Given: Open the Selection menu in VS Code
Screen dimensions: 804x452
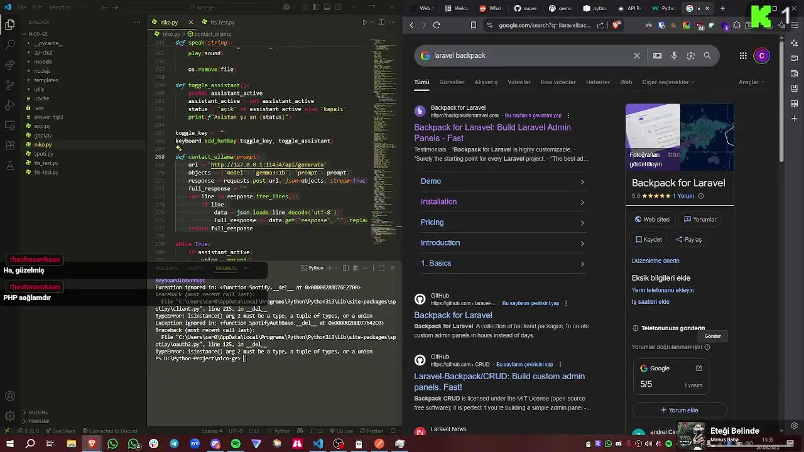Looking at the screenshot, I should click(59, 8).
